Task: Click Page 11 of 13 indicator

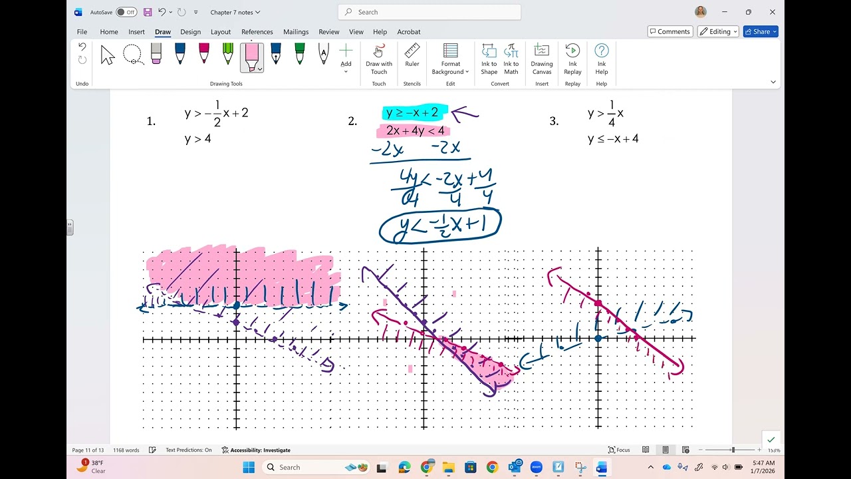Action: (x=88, y=450)
